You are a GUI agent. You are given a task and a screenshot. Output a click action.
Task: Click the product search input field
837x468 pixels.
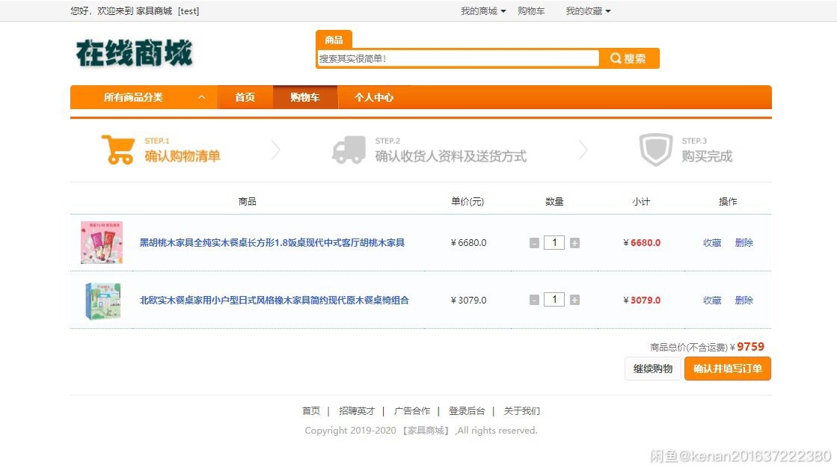(458, 58)
